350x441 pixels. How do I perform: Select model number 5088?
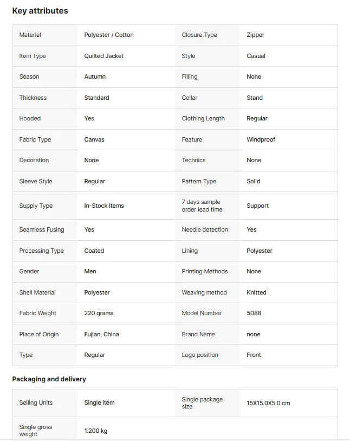(254, 313)
